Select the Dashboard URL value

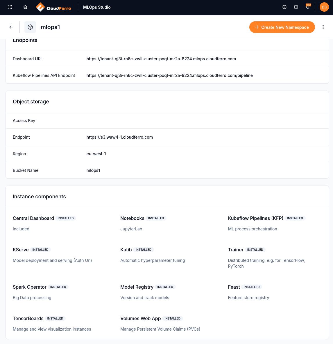pyautogui.click(x=161, y=59)
